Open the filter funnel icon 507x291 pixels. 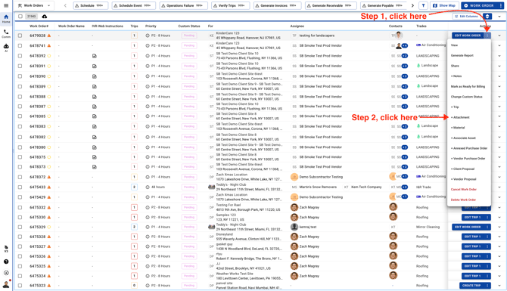423,5
